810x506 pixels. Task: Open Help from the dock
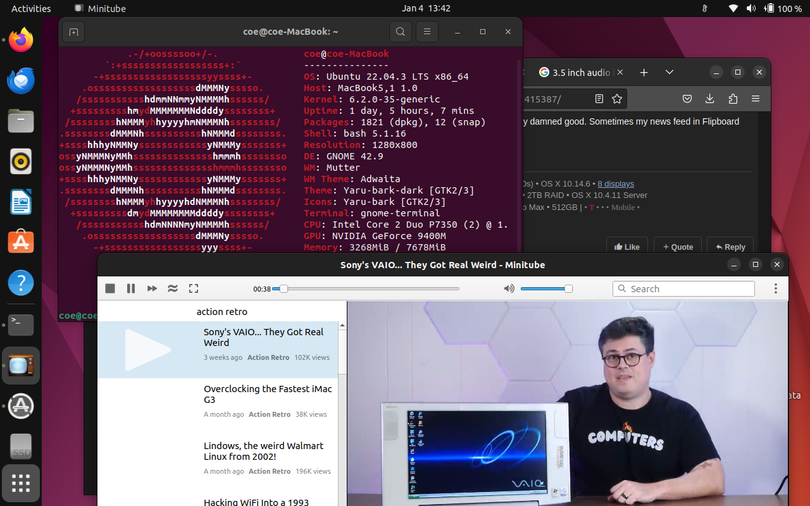pos(21,283)
